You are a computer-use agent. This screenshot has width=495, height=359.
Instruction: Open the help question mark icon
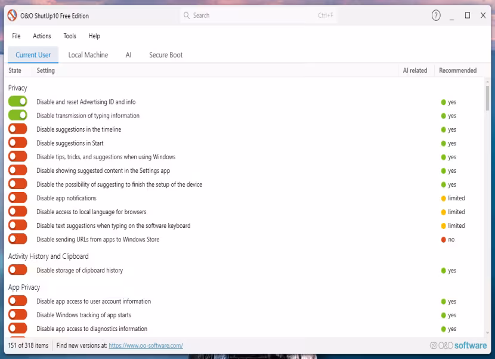(x=436, y=15)
